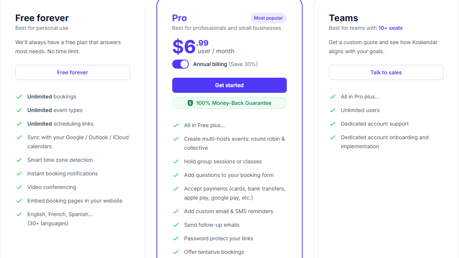This screenshot has width=459, height=258.
Task: Toggle the Annual billing switch
Action: (x=180, y=64)
